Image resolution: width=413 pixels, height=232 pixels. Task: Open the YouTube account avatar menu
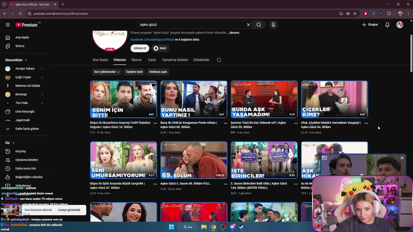400,25
